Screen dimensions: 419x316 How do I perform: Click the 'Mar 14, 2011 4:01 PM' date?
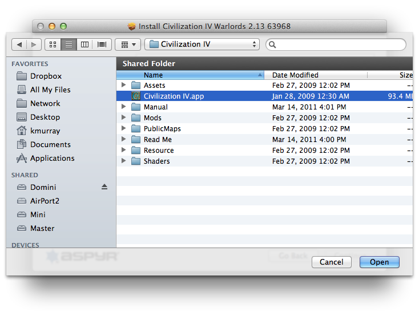click(309, 107)
